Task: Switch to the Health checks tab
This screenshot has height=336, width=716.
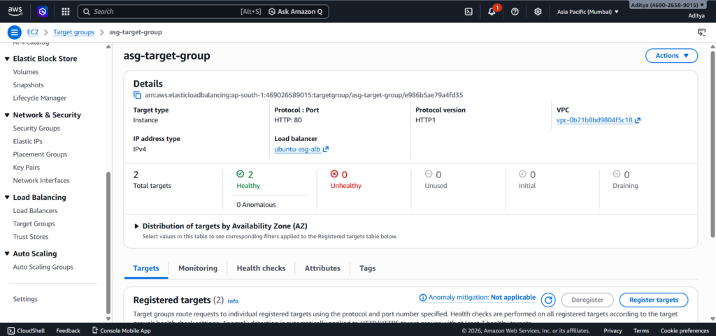Action: [261, 268]
